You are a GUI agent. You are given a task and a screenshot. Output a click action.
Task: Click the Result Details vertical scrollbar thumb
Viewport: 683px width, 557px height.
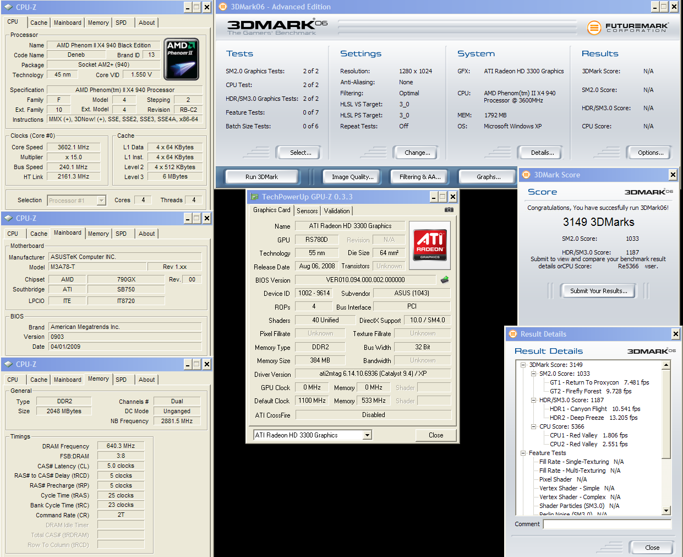(666, 414)
